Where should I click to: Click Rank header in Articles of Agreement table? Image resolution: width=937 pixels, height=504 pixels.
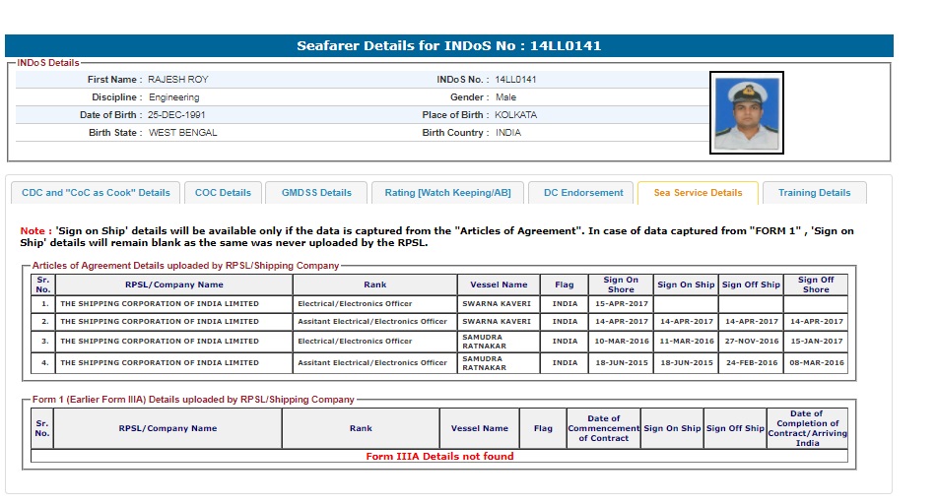click(x=374, y=284)
